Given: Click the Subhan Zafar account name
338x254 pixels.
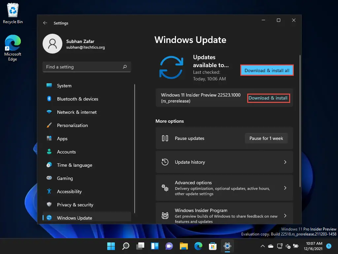Looking at the screenshot, I should click(x=80, y=41).
